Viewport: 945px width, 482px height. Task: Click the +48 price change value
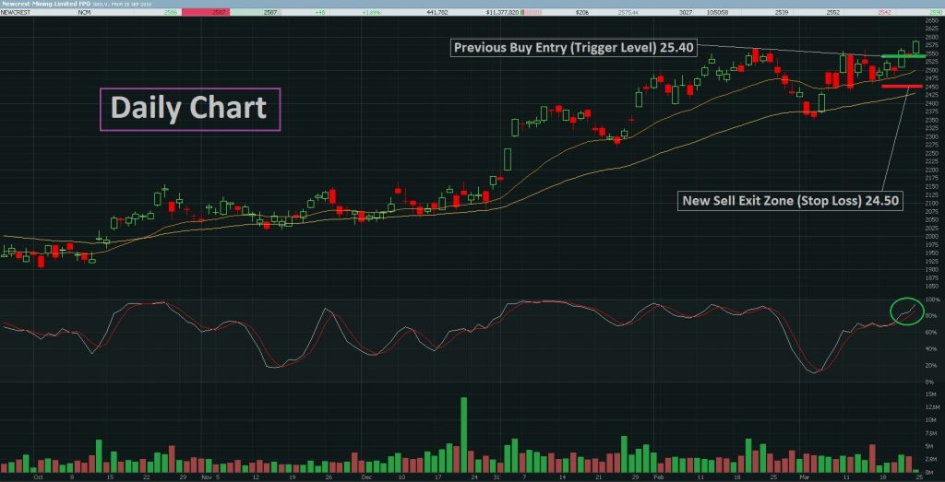[x=318, y=12]
